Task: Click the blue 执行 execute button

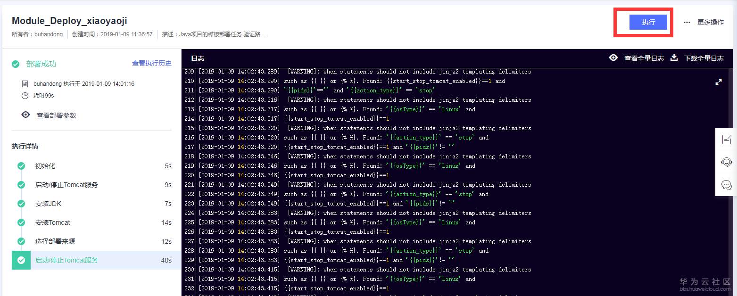Action: 648,22
